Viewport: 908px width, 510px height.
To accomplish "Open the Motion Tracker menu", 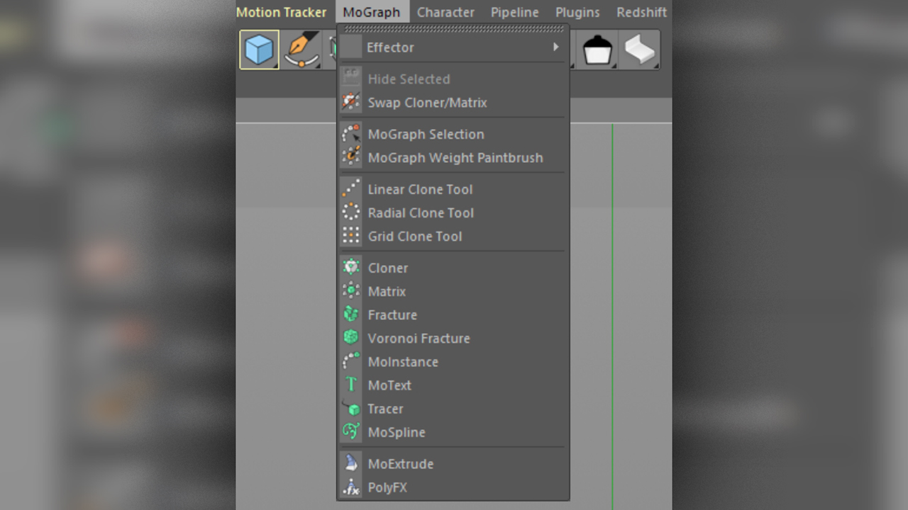I will tap(282, 12).
